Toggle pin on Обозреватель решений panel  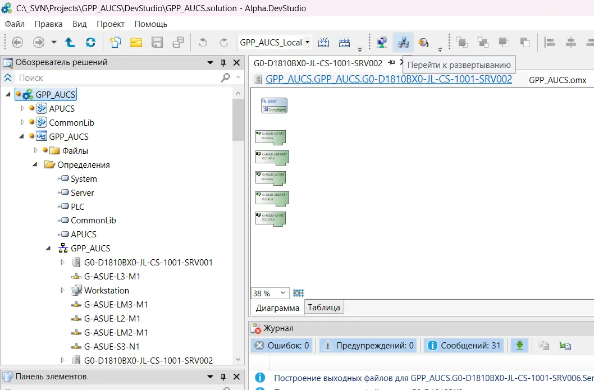tap(223, 62)
